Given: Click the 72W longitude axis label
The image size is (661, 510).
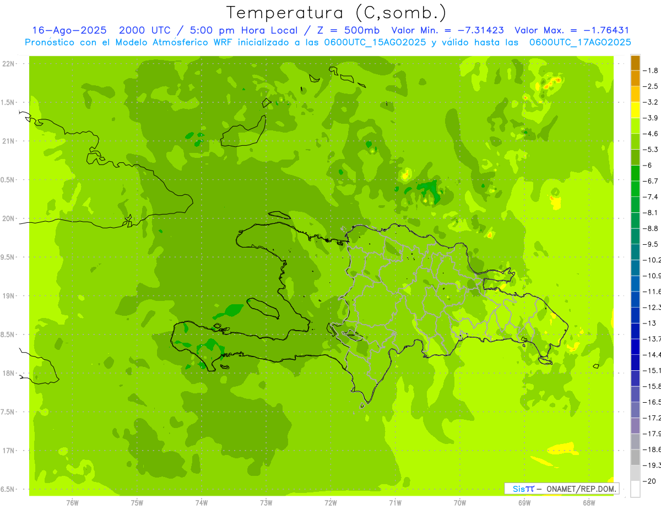Looking at the screenshot, I should coord(330,502).
